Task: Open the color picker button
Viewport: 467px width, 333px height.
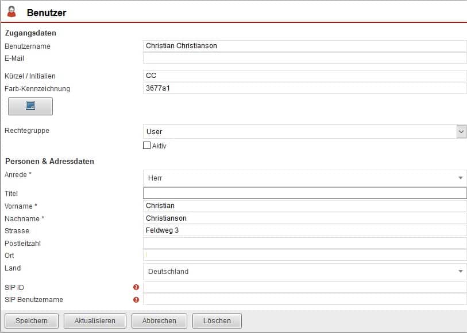Action: (x=30, y=106)
